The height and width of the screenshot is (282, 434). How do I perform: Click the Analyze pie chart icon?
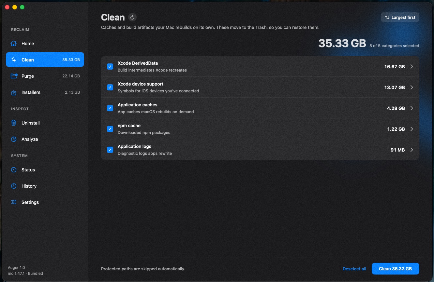[x=14, y=139]
